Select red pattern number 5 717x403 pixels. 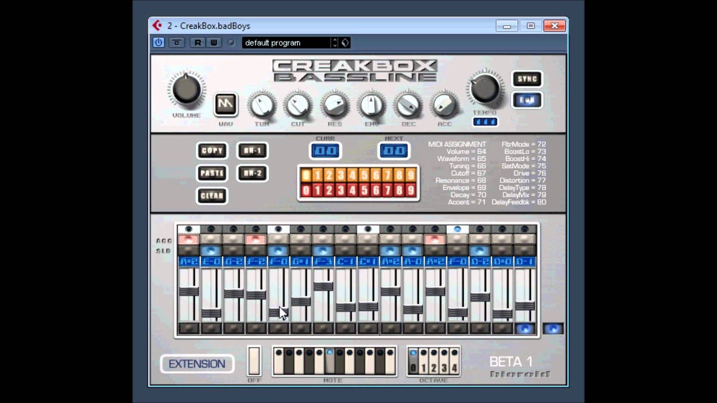(364, 191)
